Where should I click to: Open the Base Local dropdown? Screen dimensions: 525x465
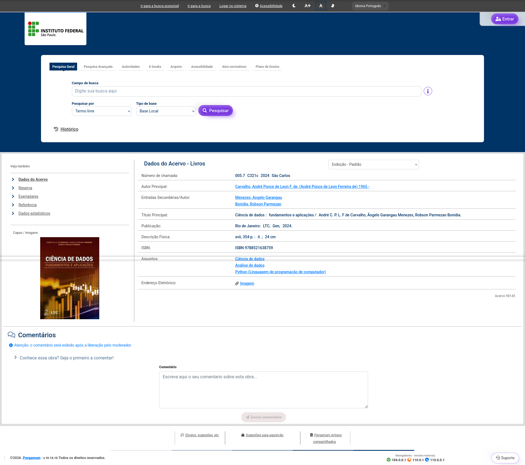pyautogui.click(x=166, y=111)
